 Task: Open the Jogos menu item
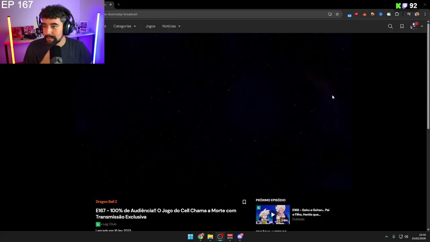[x=150, y=26]
